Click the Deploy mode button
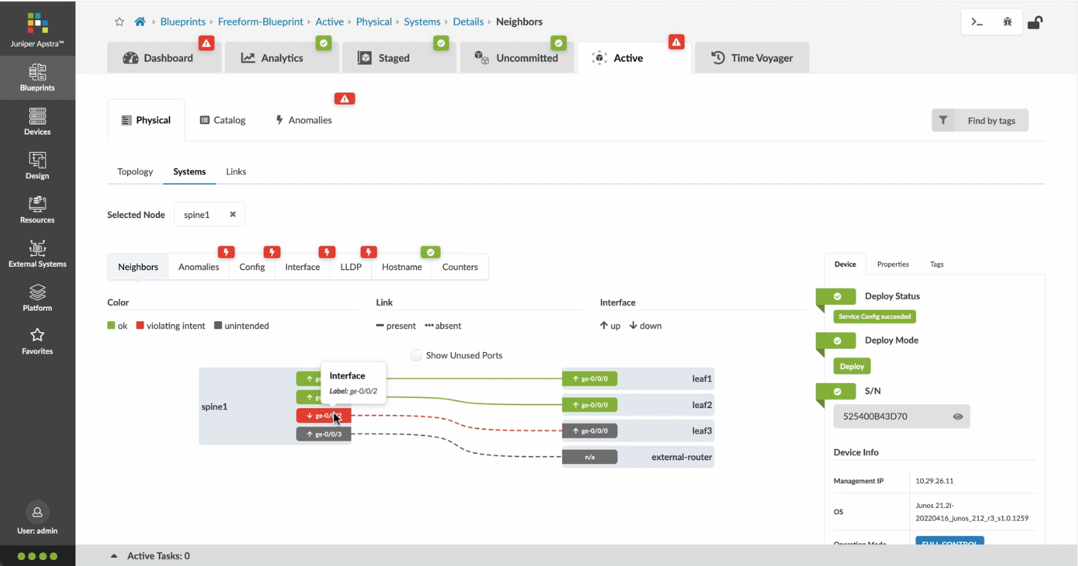 point(851,366)
